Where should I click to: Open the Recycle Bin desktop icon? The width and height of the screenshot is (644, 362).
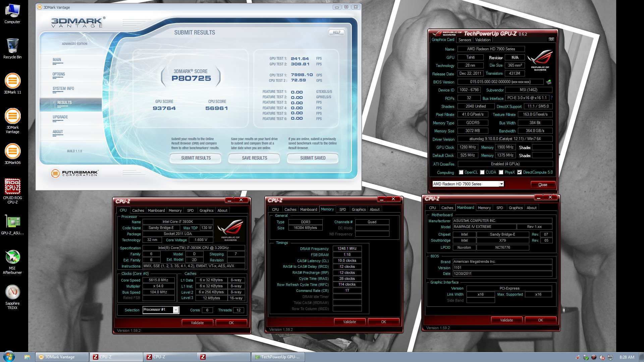click(12, 49)
